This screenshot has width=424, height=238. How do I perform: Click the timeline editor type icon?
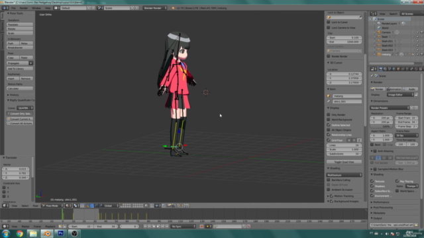tap(5, 226)
